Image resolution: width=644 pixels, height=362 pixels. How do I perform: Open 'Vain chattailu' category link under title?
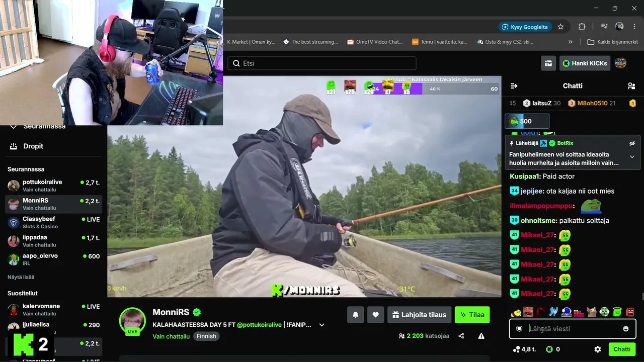[171, 336]
